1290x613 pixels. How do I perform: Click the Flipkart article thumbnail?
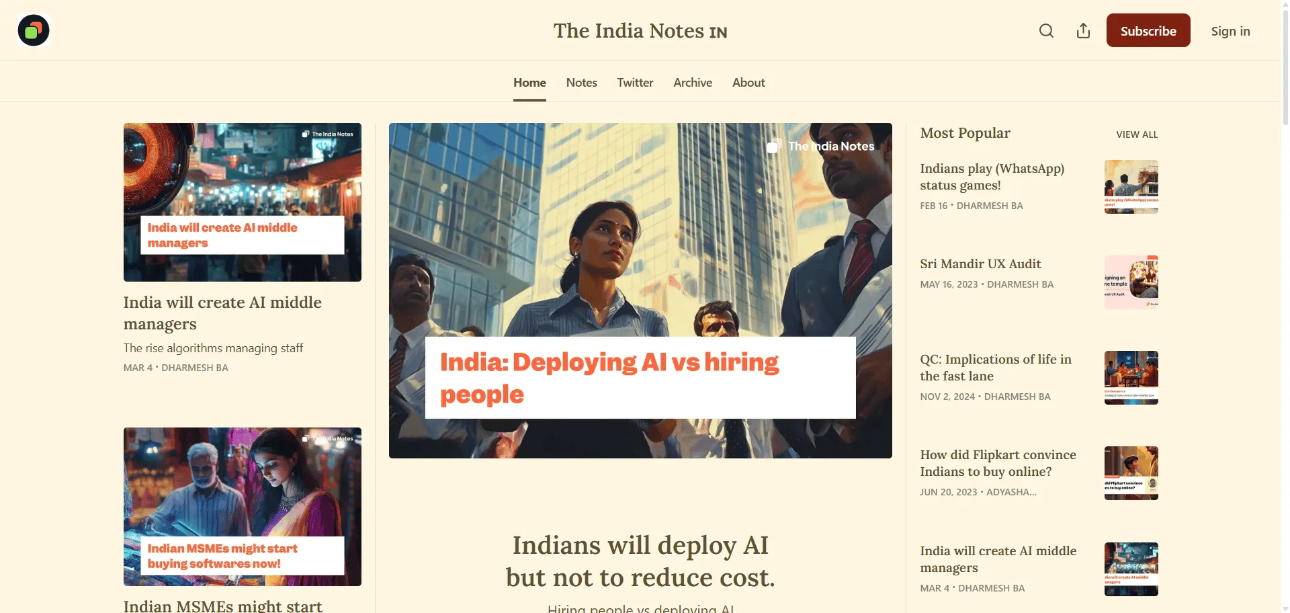[1131, 473]
